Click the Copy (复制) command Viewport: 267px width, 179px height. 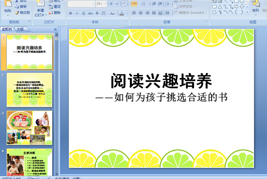pos(21,6)
